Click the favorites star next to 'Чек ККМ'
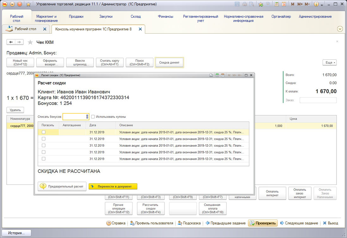This screenshot has height=238, width=347. (30, 42)
